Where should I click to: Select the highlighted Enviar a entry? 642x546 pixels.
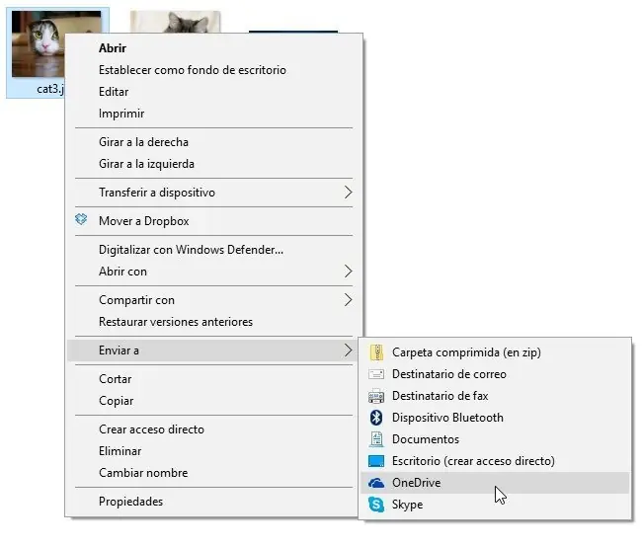pyautogui.click(x=213, y=350)
